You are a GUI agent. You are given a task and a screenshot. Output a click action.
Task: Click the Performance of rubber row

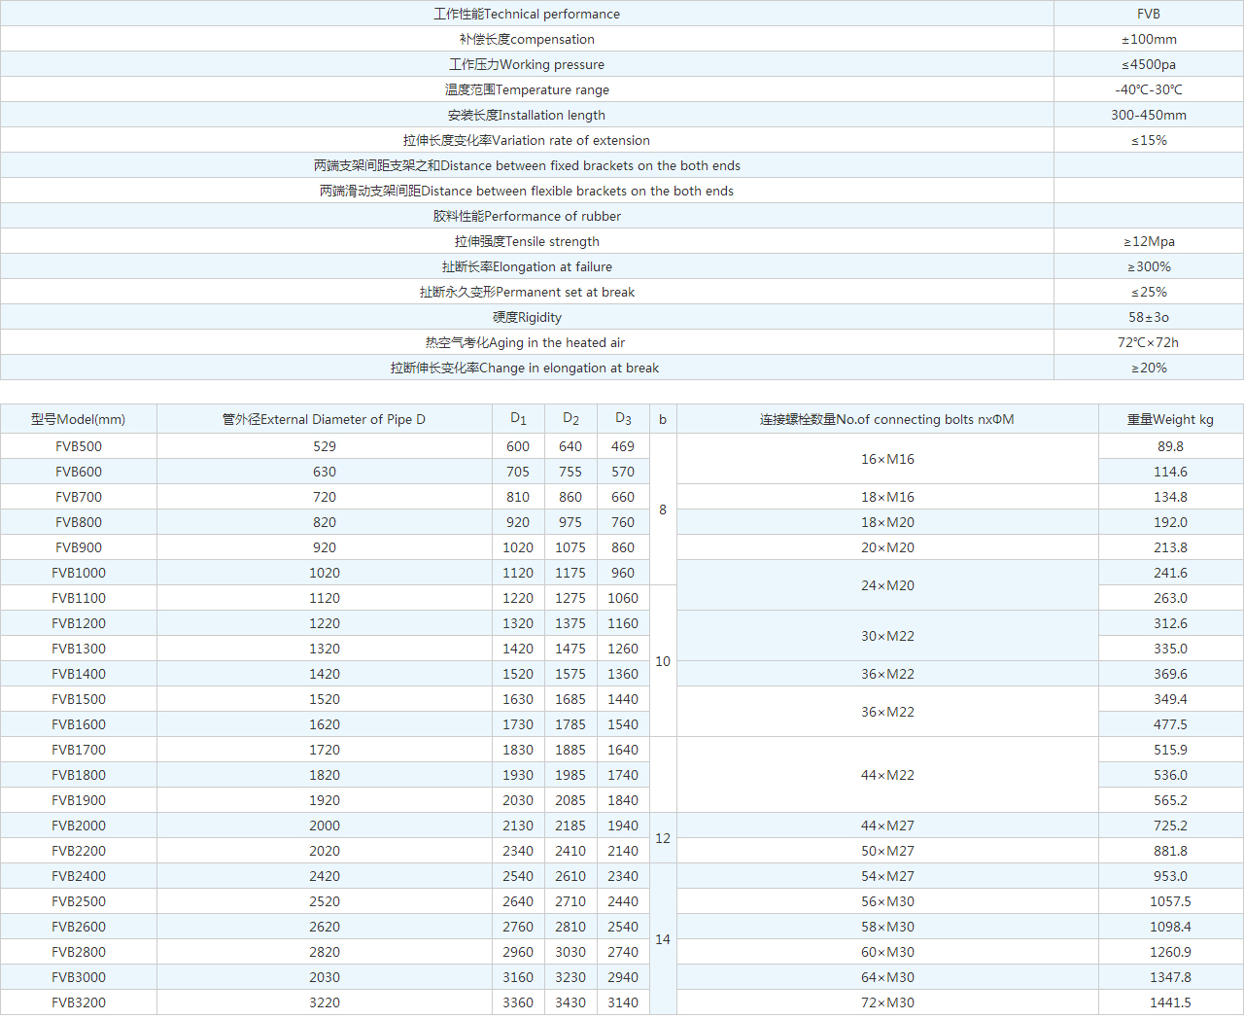[x=526, y=216]
